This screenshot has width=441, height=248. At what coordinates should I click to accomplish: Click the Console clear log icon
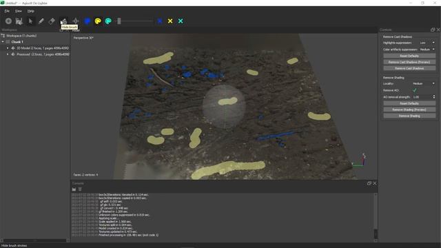pos(80,189)
